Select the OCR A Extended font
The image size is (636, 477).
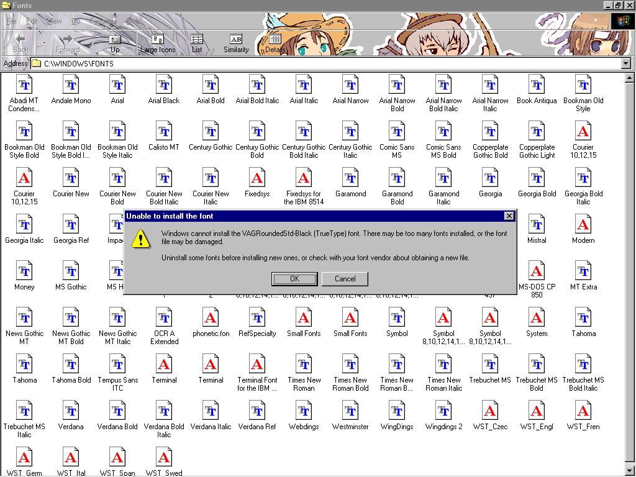pyautogui.click(x=164, y=318)
